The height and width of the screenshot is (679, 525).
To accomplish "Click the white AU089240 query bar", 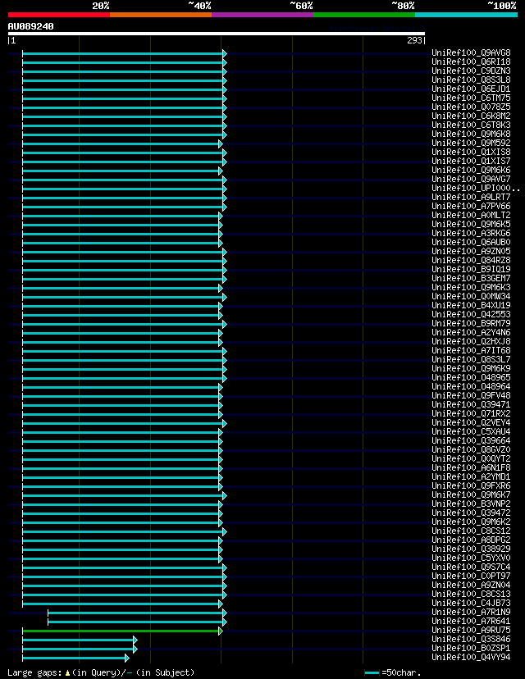I will point(216,34).
